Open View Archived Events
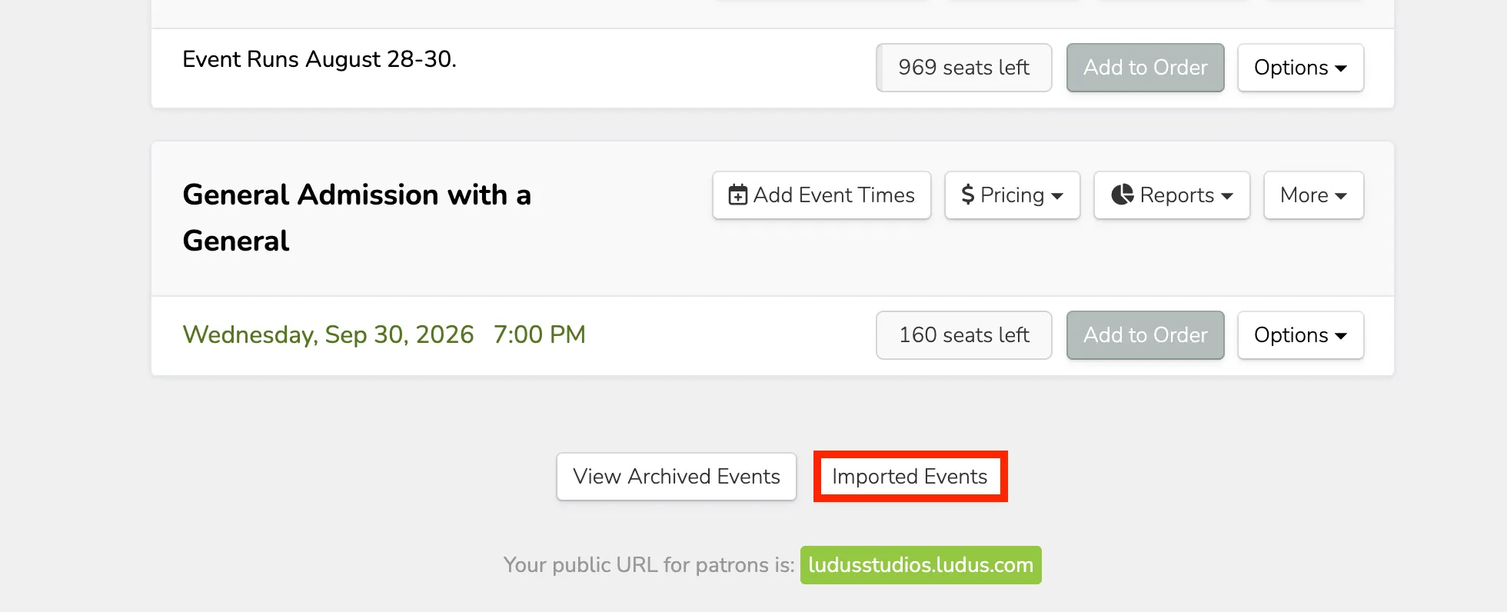 point(677,477)
